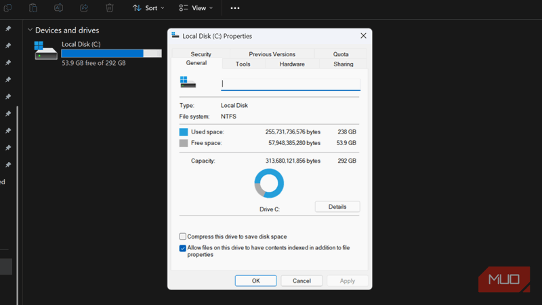Click the Details button
Viewport: 542px width, 305px height.
tap(337, 207)
